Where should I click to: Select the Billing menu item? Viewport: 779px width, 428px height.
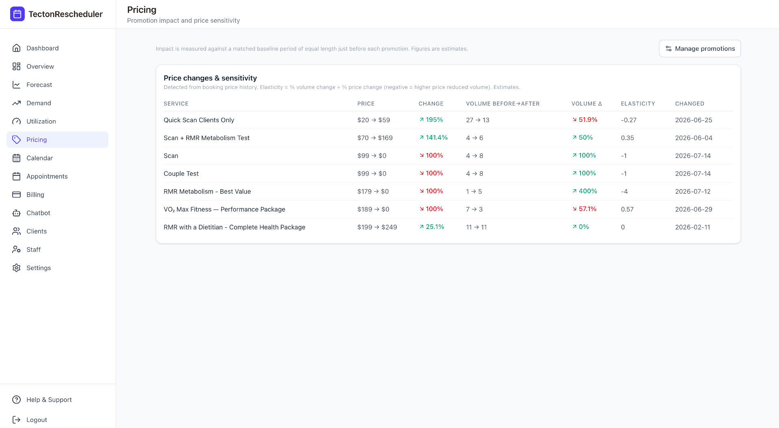point(57,194)
